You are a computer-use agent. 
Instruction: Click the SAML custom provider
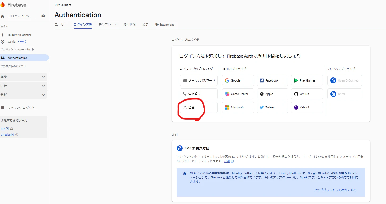click(x=345, y=94)
